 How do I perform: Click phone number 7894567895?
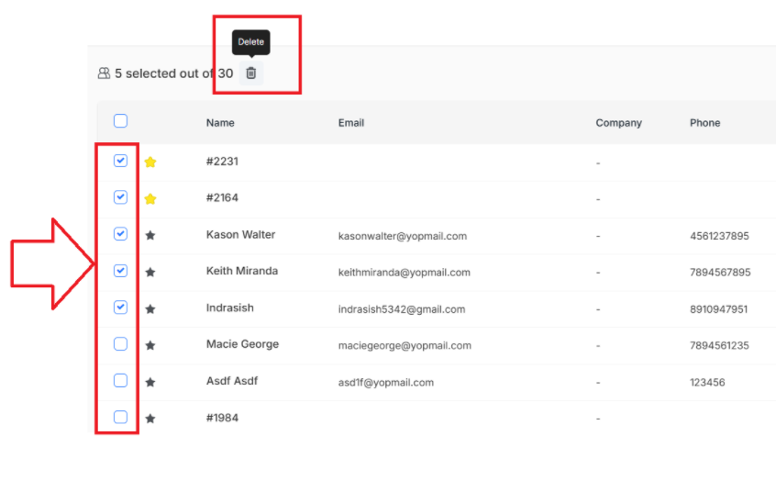click(720, 273)
